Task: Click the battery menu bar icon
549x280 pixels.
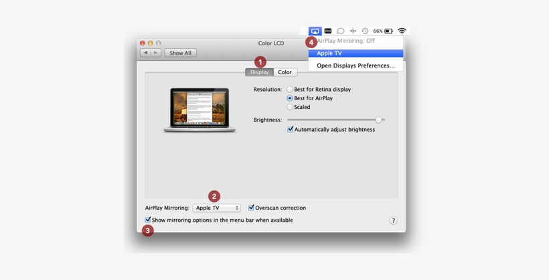Action: 389,31
